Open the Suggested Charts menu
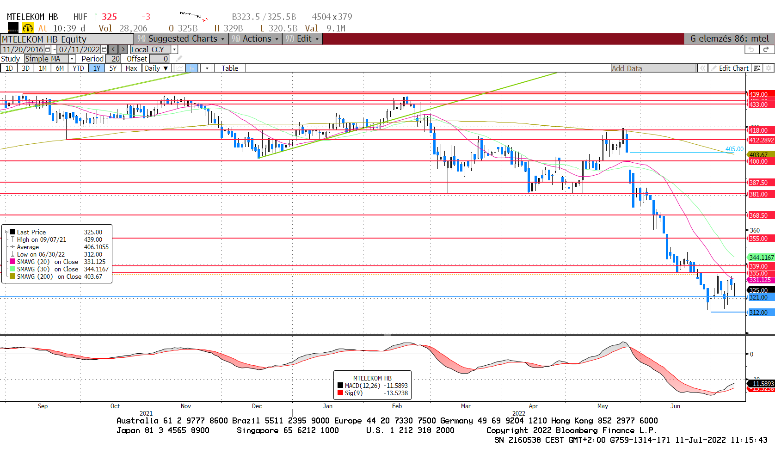Viewport: 775px width, 460px height. [181, 39]
